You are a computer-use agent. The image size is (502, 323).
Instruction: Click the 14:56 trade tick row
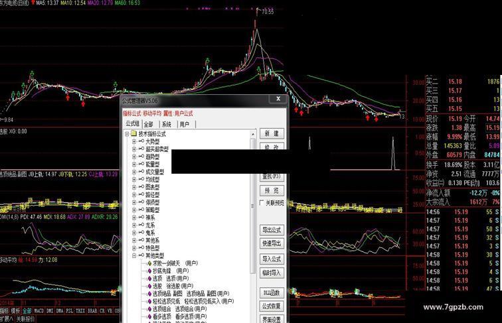(463, 212)
